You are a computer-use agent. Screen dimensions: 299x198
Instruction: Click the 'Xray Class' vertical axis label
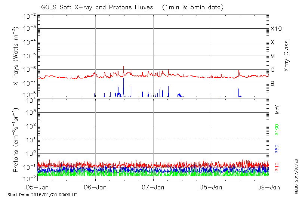[287, 56]
